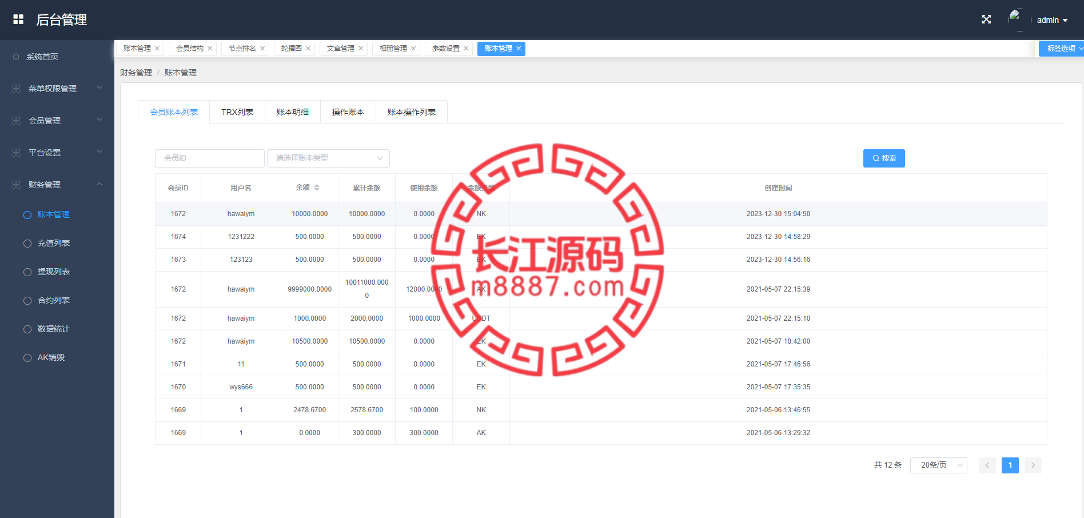Expand the 平台设置 menu chevron

[x=99, y=152]
